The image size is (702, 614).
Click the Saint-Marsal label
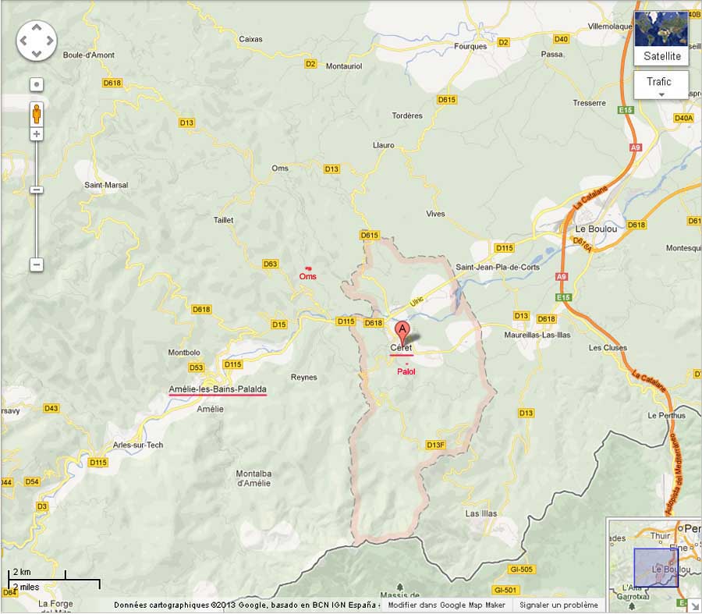tap(106, 185)
